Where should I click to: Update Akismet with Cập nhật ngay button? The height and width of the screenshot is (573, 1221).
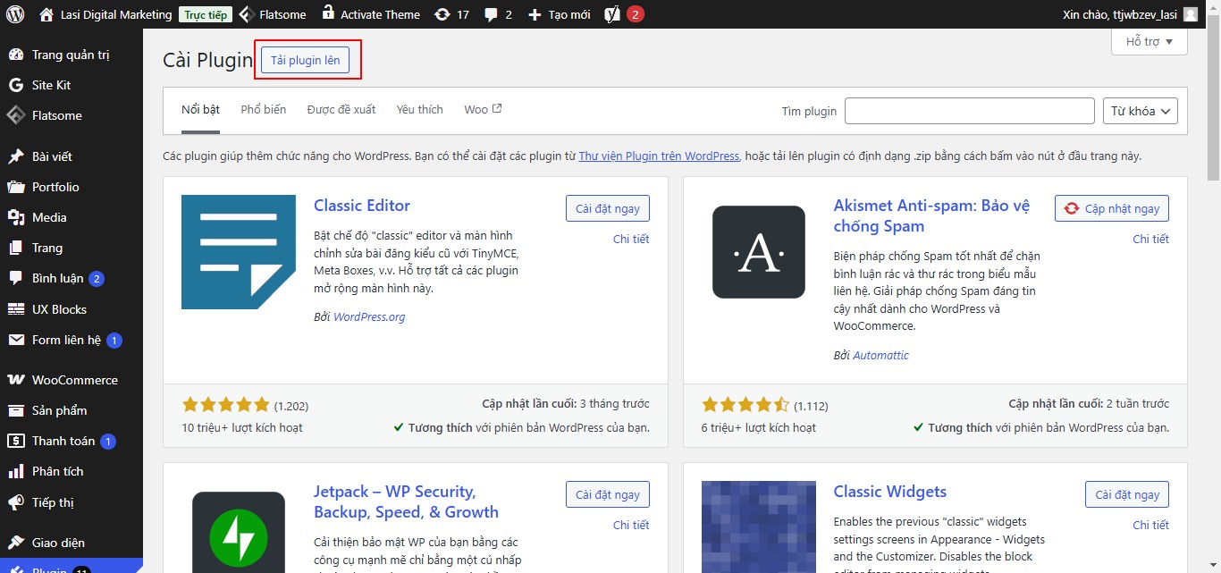(1112, 208)
